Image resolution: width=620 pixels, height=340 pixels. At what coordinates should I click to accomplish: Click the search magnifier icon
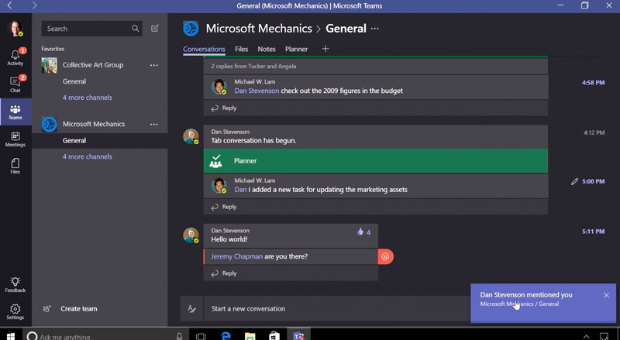click(x=135, y=29)
